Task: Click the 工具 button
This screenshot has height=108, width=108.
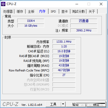Action: click(x=53, y=104)
